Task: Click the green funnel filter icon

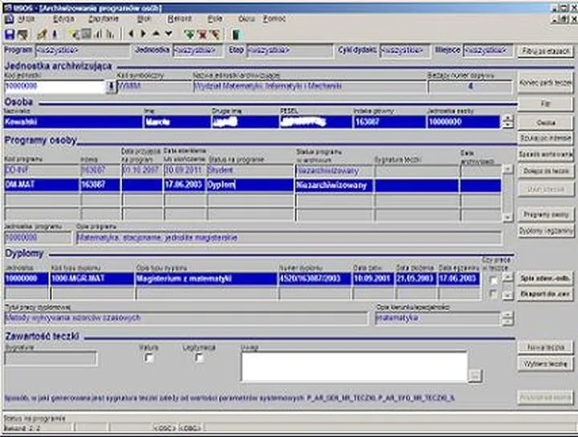Action: 189,35
